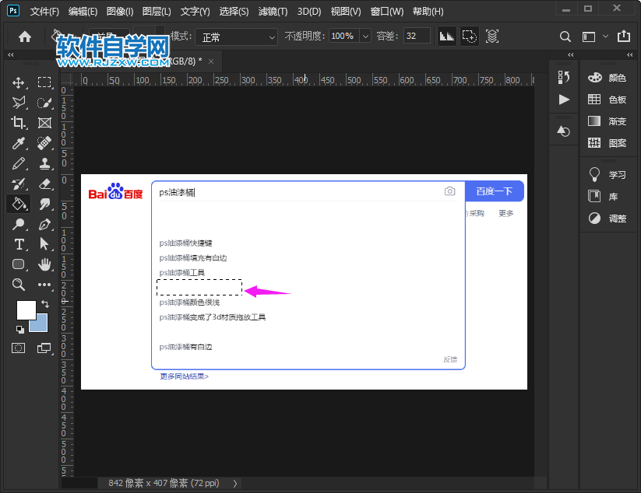Click the 百度一下 search button
The height and width of the screenshot is (493, 641).
click(x=494, y=191)
